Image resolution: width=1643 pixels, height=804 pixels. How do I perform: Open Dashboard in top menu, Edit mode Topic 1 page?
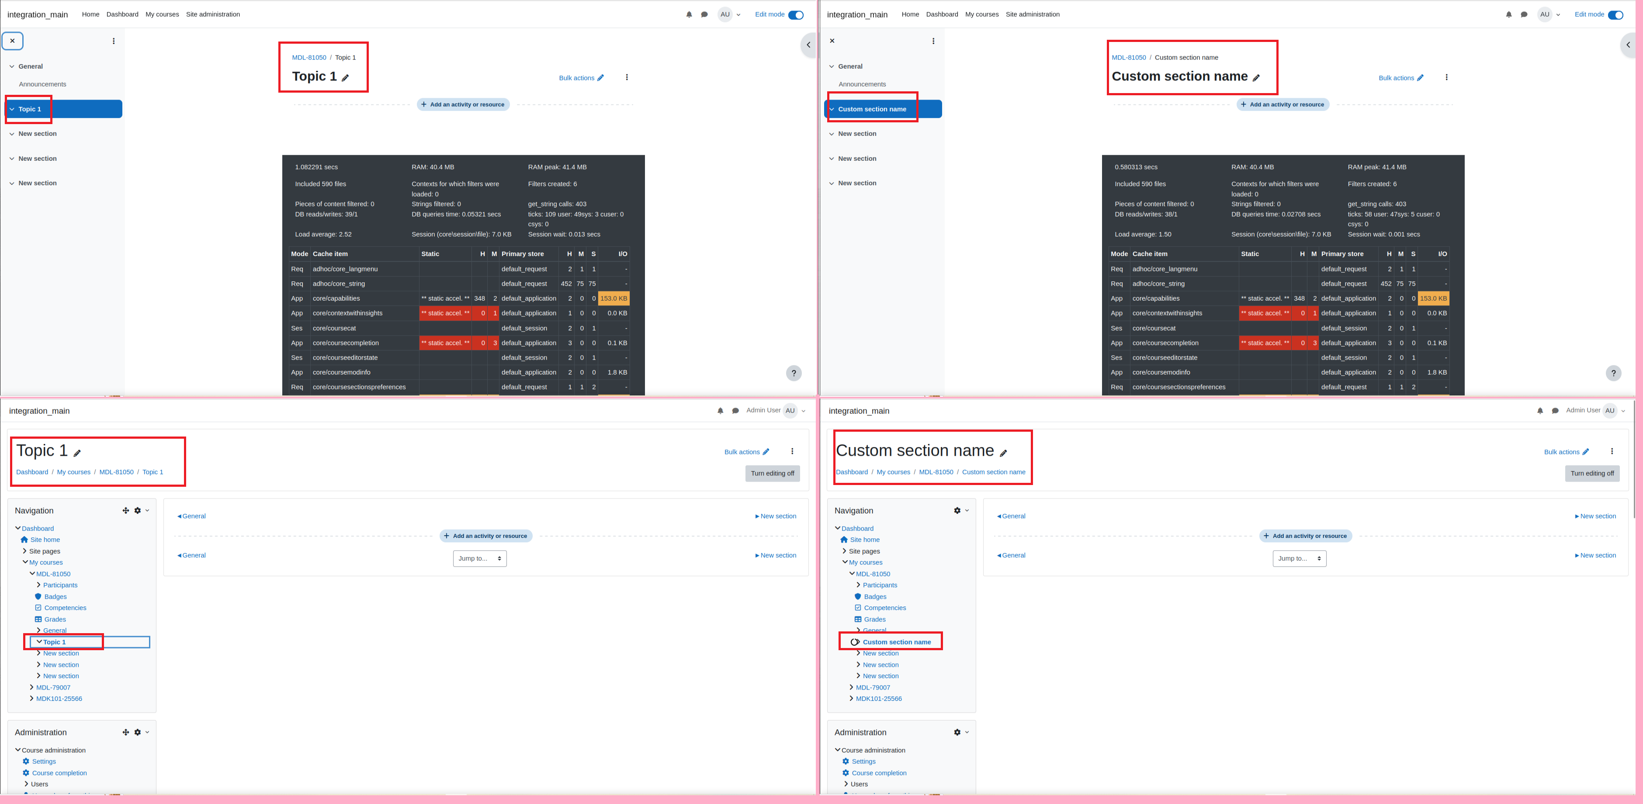pyautogui.click(x=122, y=15)
